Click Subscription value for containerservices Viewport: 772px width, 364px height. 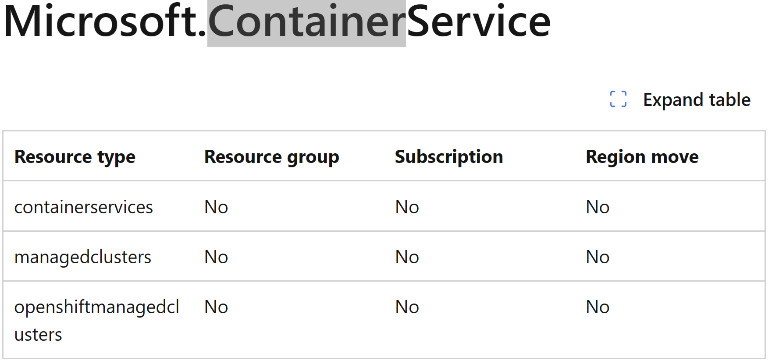[407, 207]
